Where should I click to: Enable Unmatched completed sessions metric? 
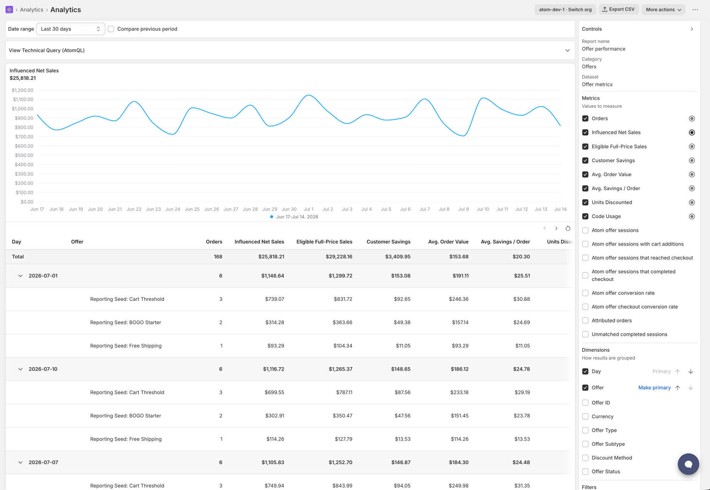pos(585,334)
